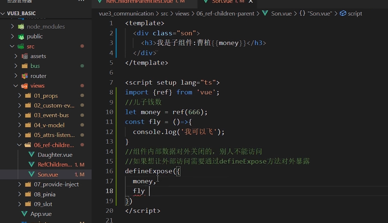
Task: Click the const fly = ()=>{ line
Action: coord(159,122)
